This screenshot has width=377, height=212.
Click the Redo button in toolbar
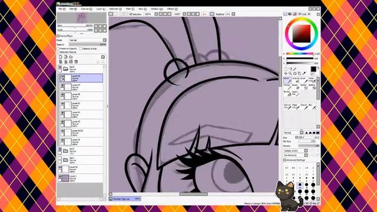click(x=115, y=14)
